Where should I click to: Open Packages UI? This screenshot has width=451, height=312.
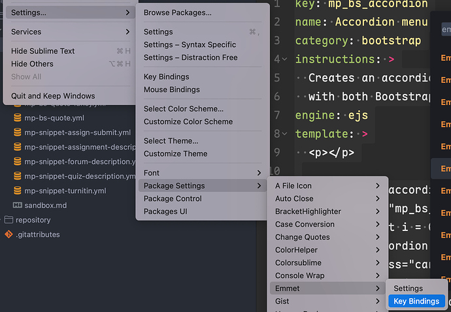(x=203, y=211)
